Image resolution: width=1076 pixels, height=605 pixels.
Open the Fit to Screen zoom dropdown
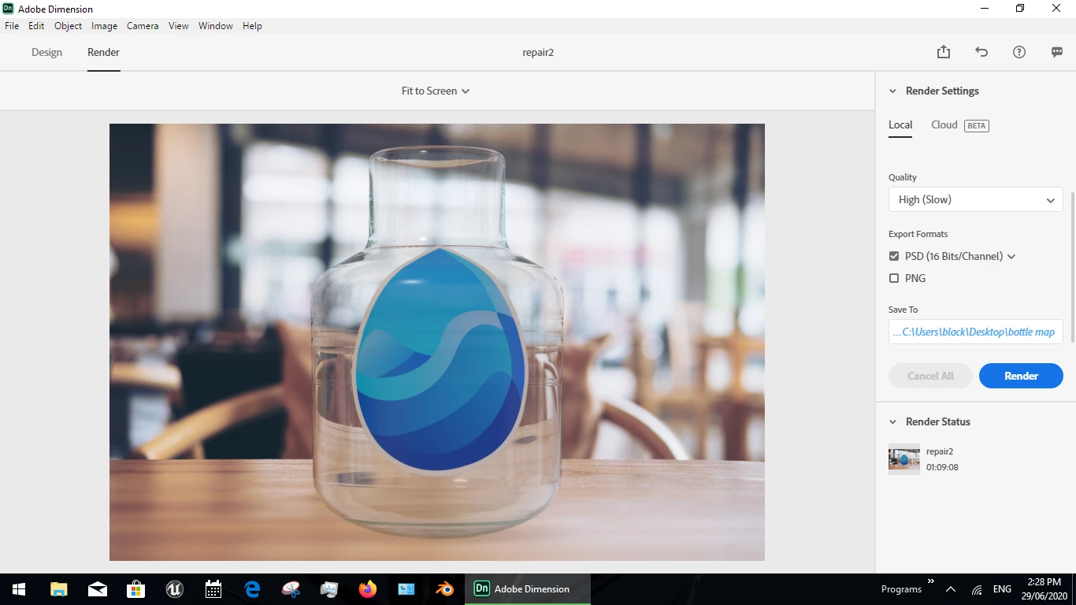[436, 91]
